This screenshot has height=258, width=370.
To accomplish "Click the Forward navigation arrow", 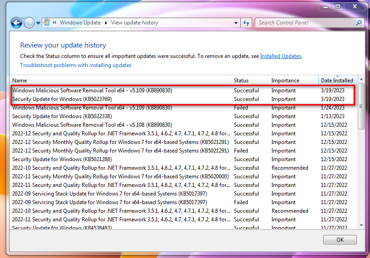I will point(29,23).
